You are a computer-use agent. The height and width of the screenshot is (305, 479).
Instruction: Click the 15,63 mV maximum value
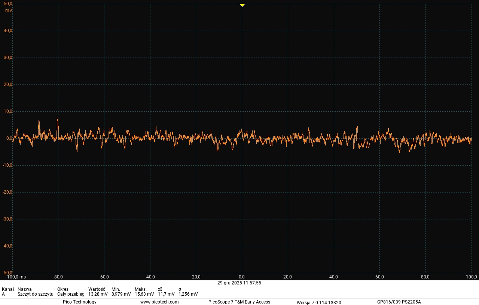144,294
